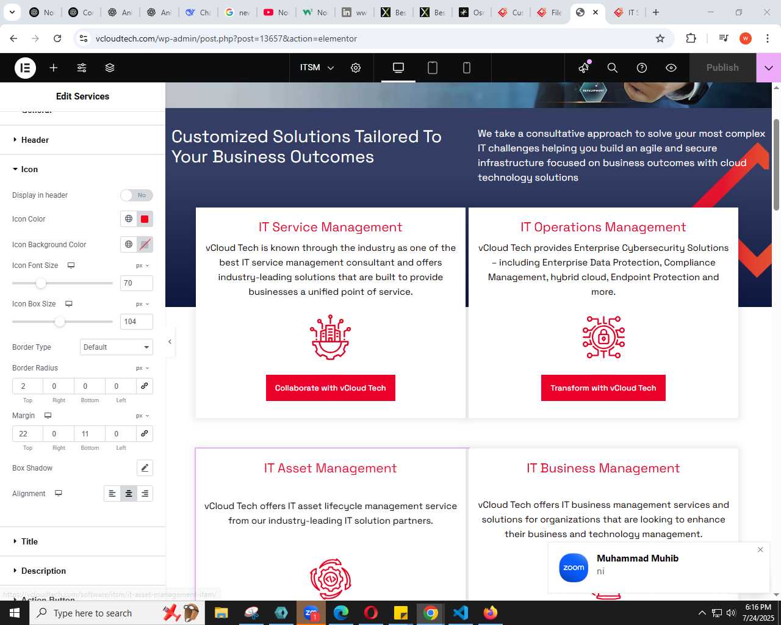The width and height of the screenshot is (781, 625).
Task: Select the IT Service Management heading
Action: point(331,227)
